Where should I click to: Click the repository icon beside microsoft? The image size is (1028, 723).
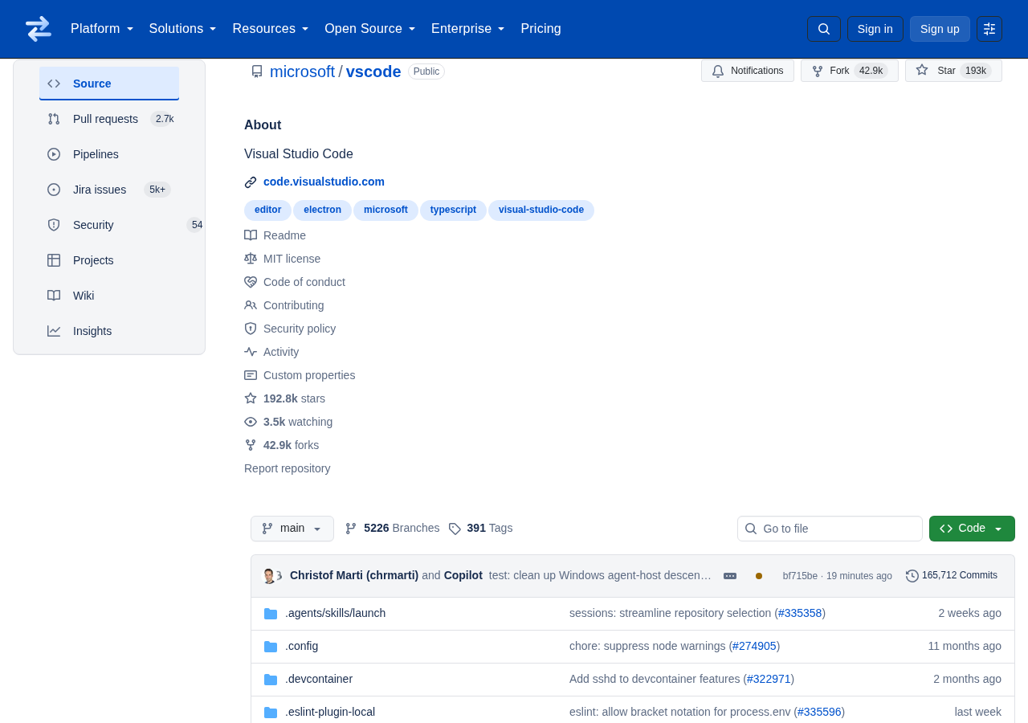point(257,71)
